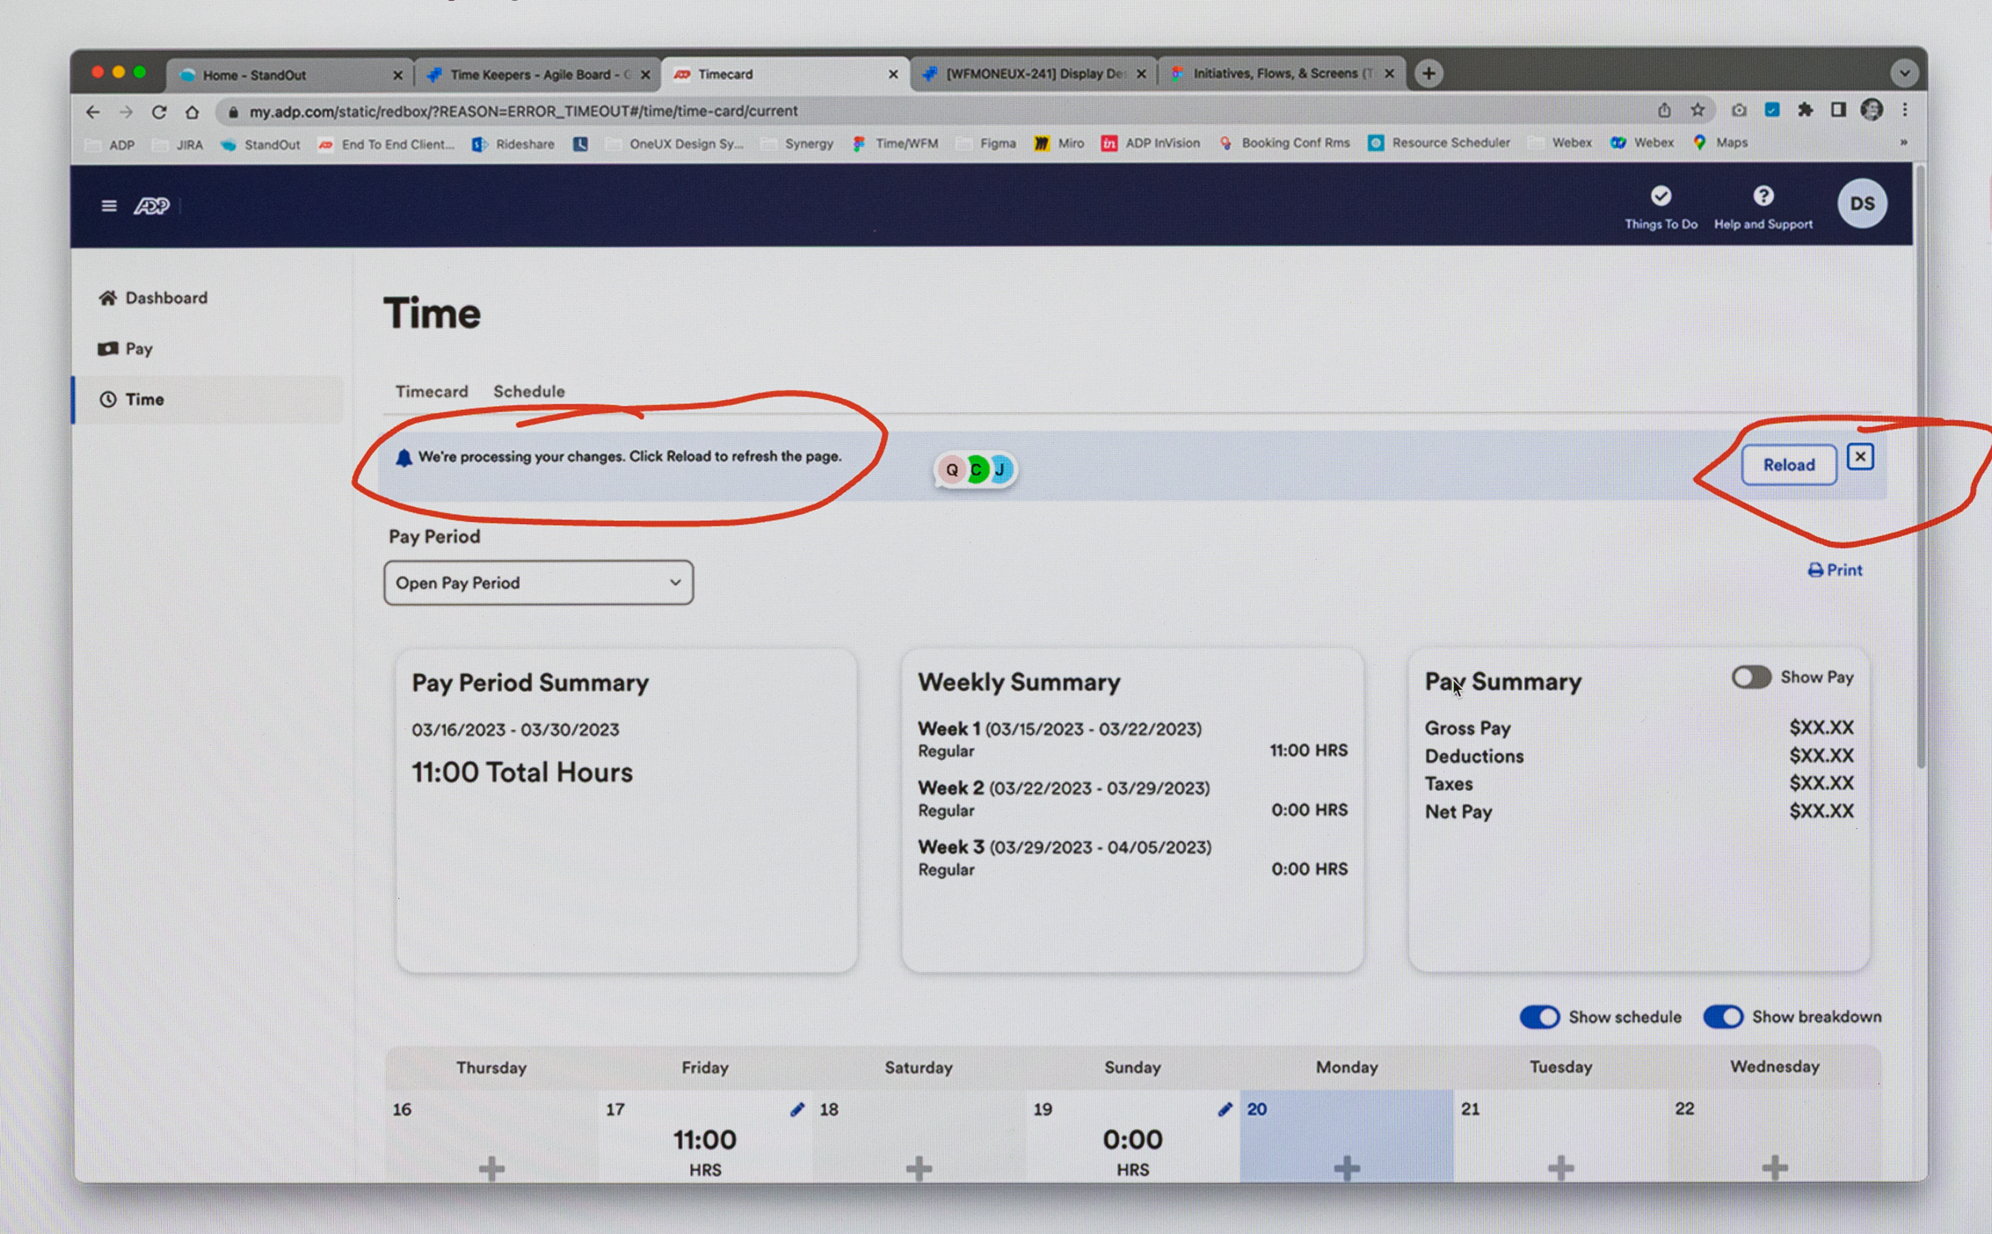The height and width of the screenshot is (1234, 1992).
Task: Switch to the Schedule tab
Action: click(x=528, y=391)
